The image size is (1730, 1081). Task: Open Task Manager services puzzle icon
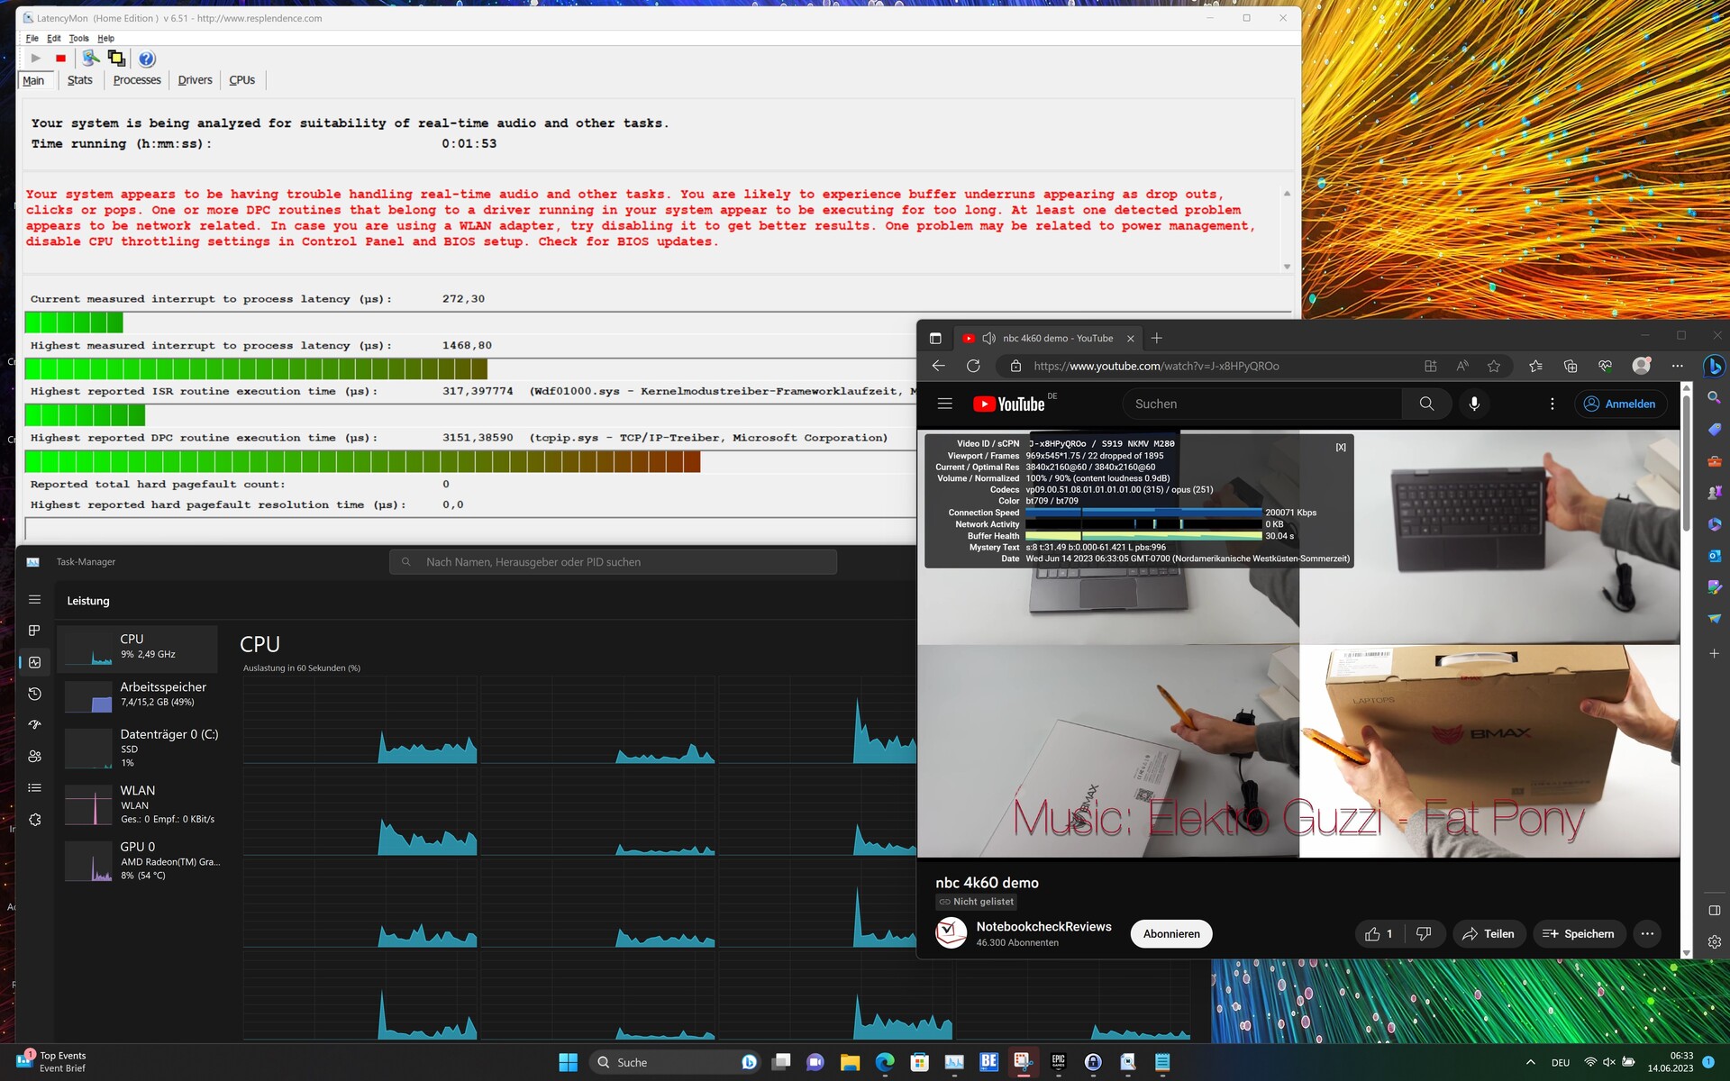[x=34, y=820]
